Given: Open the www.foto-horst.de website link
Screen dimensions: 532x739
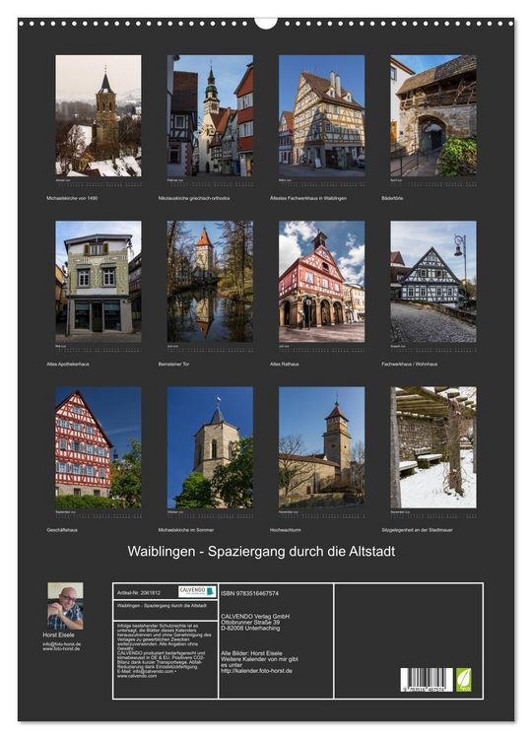Looking at the screenshot, I should (61, 649).
